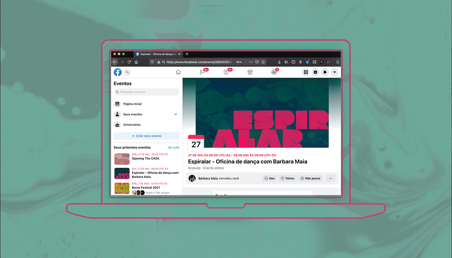Screen dimensions: 452x258
Task: Open the Facebook nine-dot menu grid
Action: (306, 72)
